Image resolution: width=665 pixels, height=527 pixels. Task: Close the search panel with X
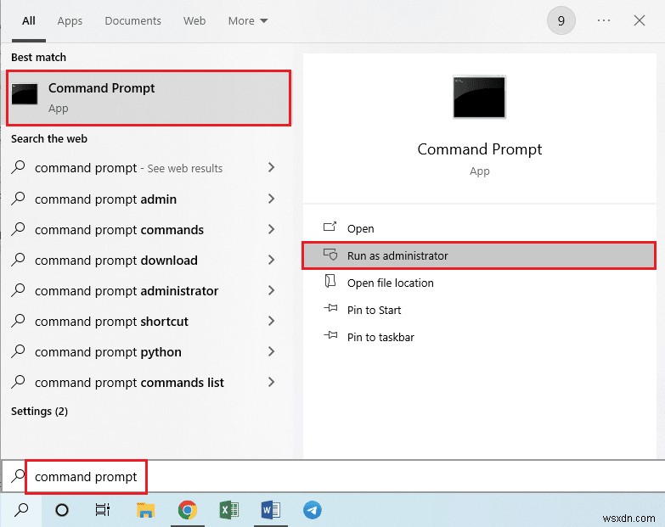(x=640, y=20)
